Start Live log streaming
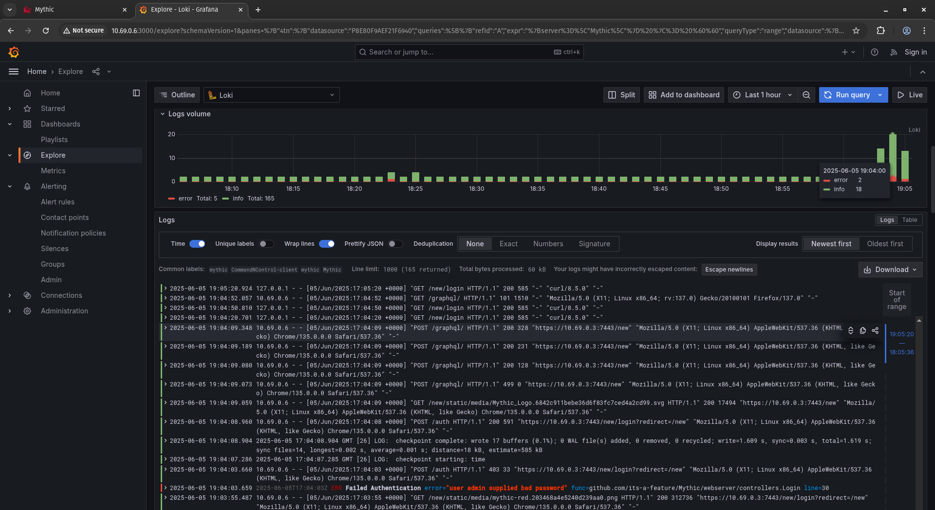935x510 pixels. point(910,95)
